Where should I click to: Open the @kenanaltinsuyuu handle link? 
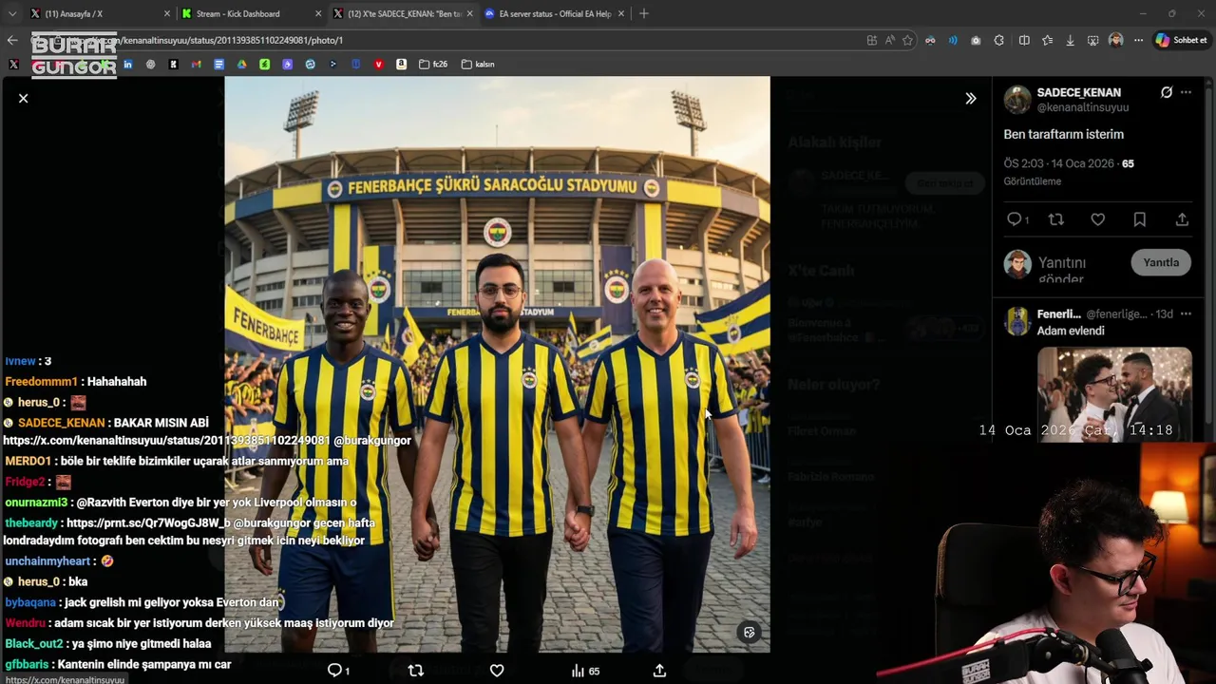[1082, 108]
